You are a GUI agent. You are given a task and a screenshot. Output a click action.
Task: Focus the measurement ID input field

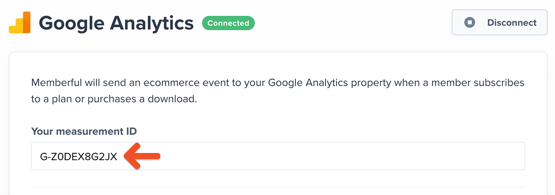pyautogui.click(x=278, y=156)
